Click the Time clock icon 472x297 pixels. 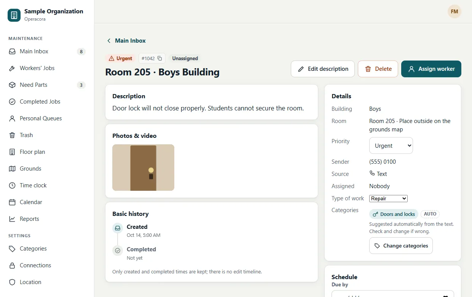12,185
